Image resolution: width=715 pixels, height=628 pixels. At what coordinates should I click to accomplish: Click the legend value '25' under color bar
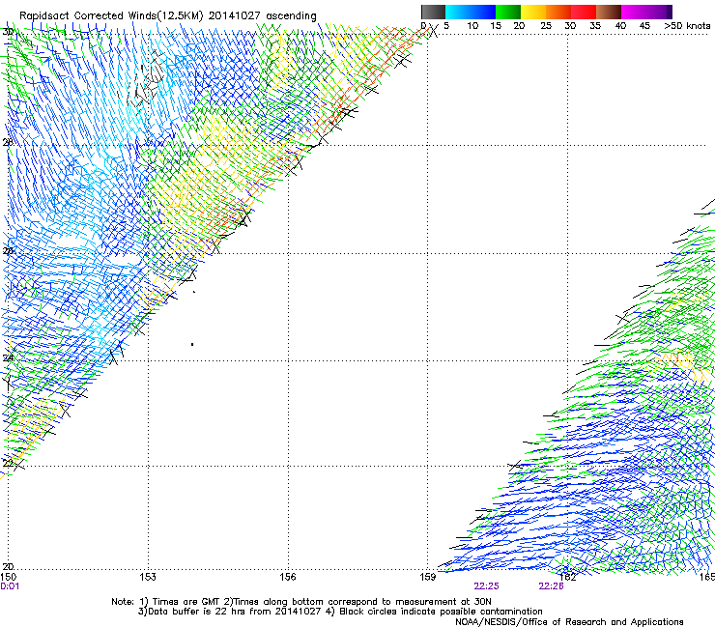[546, 26]
